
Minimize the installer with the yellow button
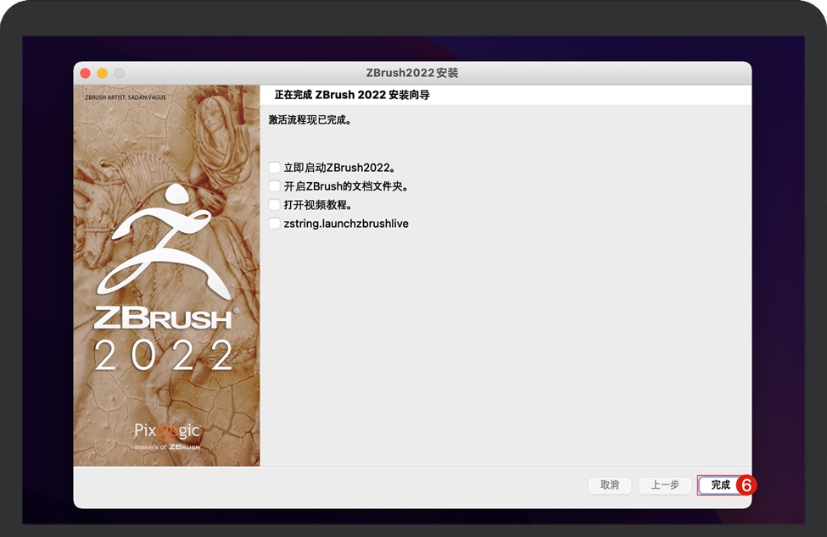coord(103,73)
